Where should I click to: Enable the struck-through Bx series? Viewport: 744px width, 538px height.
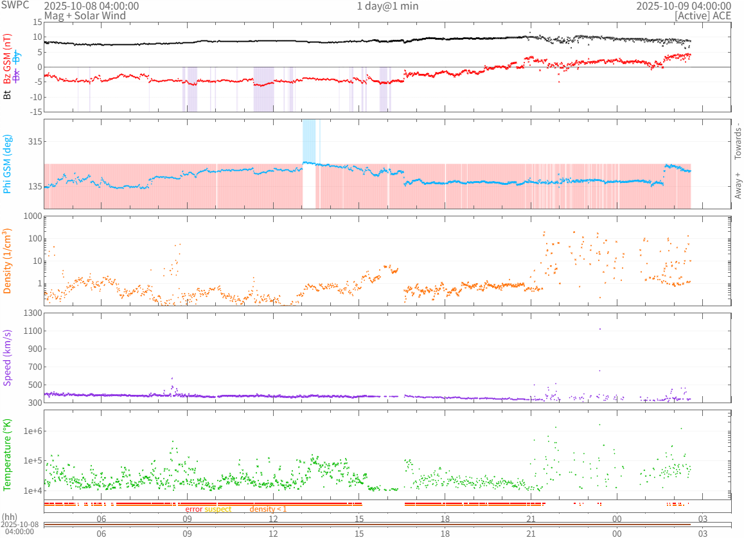(17, 75)
